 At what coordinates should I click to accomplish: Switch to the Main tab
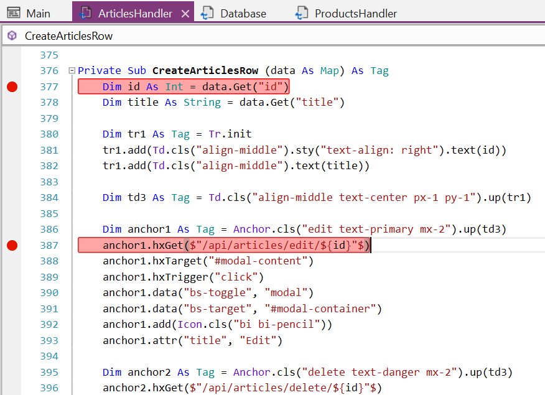tap(29, 13)
